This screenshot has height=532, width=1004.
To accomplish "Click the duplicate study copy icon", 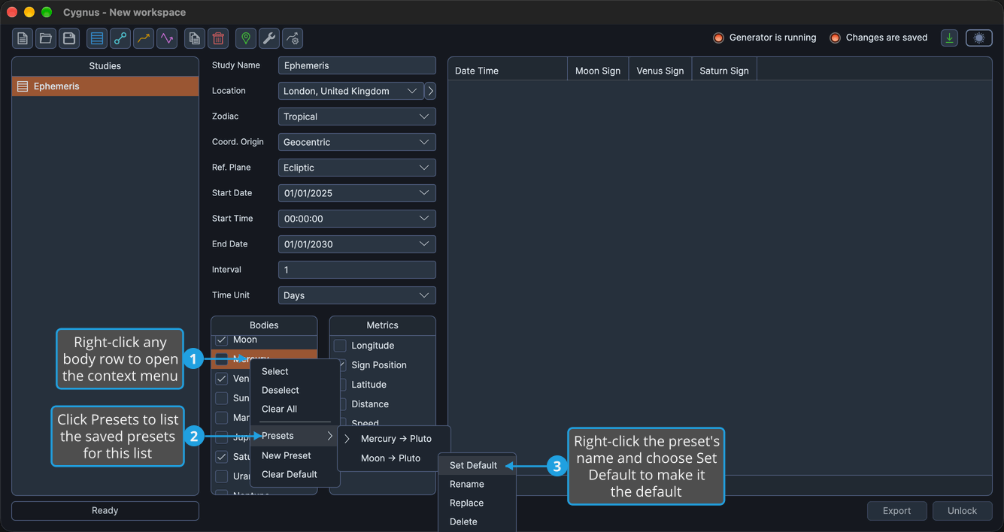I will [x=195, y=38].
